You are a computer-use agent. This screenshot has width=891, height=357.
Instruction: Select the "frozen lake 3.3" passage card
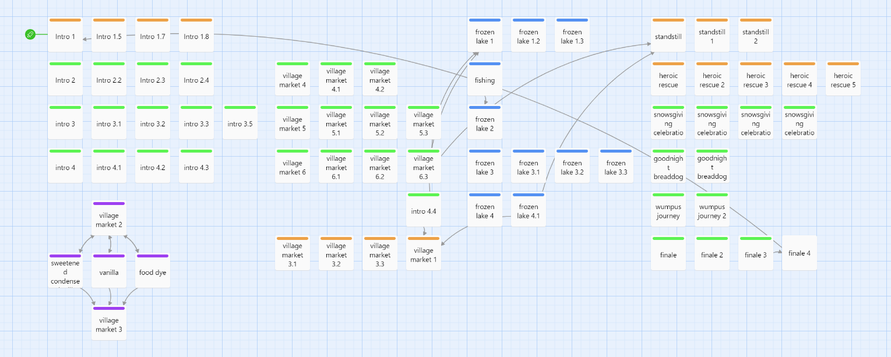pyautogui.click(x=616, y=166)
